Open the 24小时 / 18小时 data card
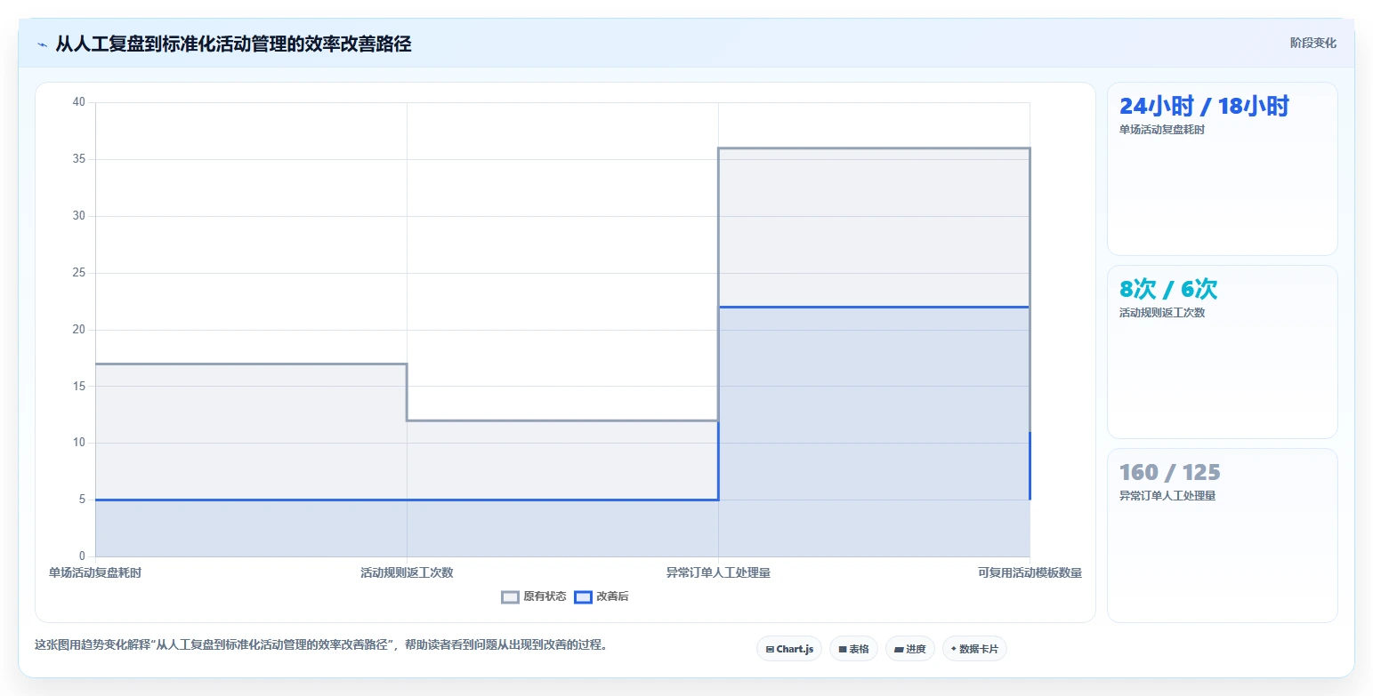 [1222, 169]
